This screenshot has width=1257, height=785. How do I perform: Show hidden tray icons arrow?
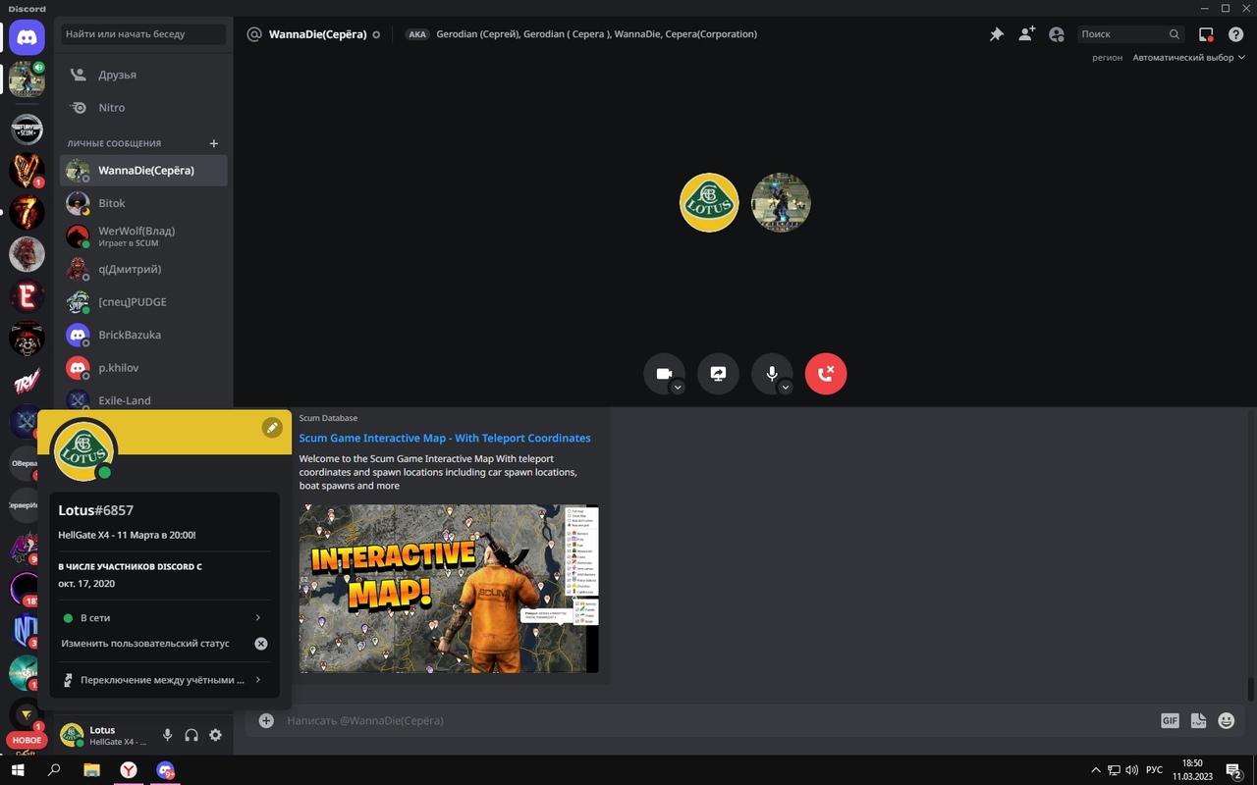[x=1096, y=770]
